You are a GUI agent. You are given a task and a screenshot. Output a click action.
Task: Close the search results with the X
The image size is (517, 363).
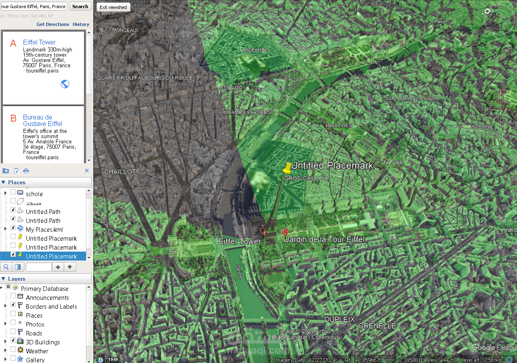click(87, 171)
